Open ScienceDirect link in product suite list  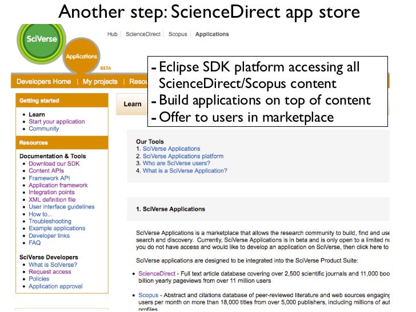click(157, 274)
